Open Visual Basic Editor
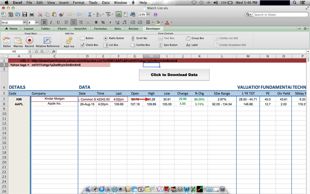This screenshot has height=194, width=310. point(7,42)
